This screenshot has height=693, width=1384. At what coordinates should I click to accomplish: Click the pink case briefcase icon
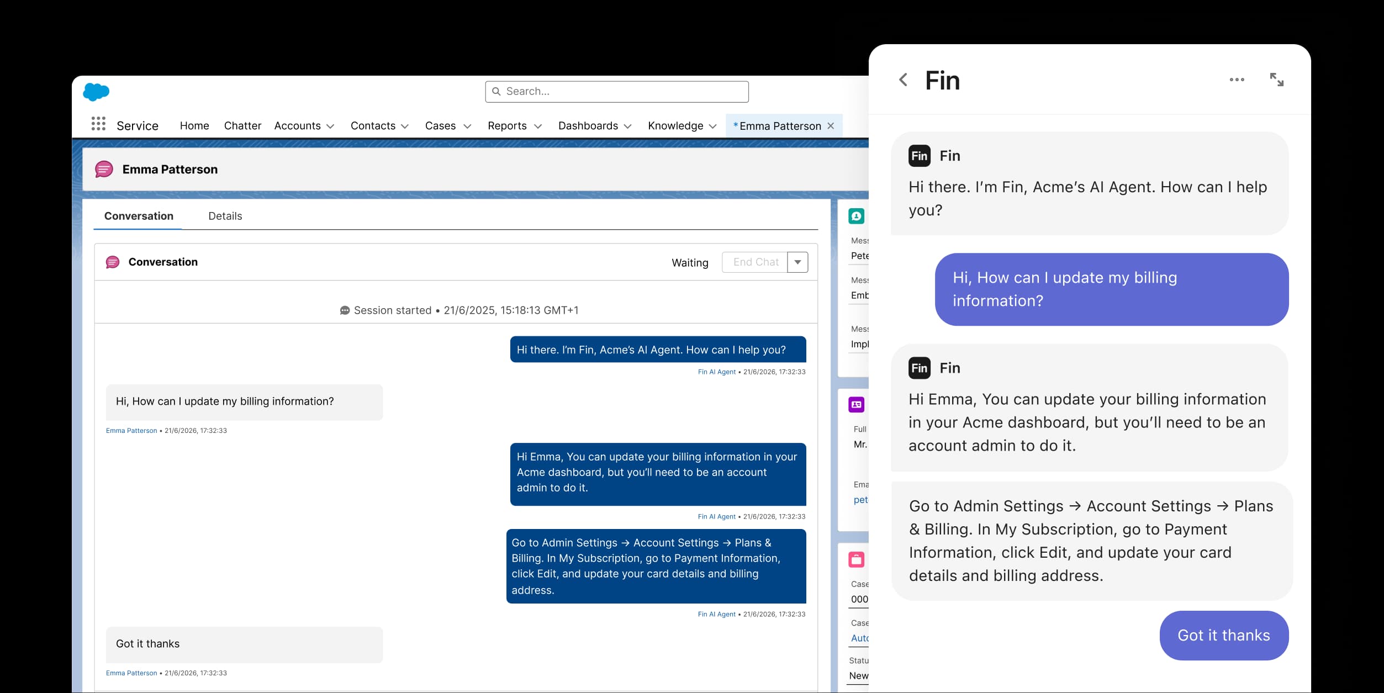[856, 559]
